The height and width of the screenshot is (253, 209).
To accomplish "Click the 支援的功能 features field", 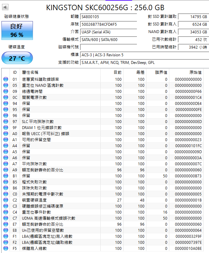I will [145, 62].
